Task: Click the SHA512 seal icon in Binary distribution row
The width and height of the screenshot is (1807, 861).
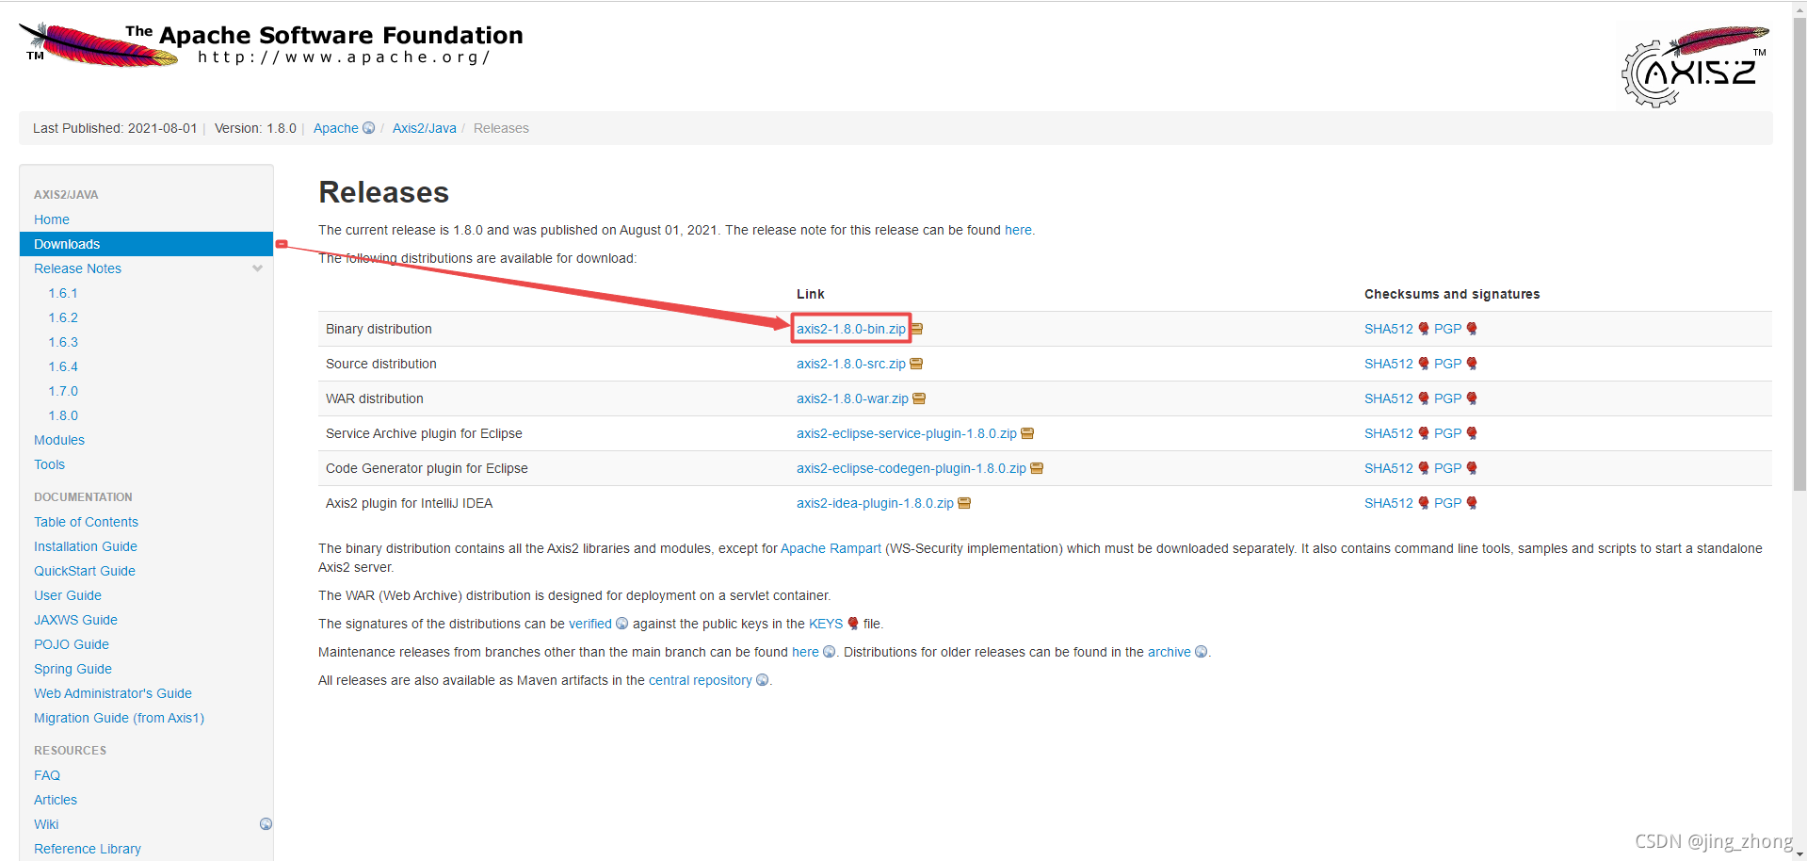Action: coord(1424,329)
